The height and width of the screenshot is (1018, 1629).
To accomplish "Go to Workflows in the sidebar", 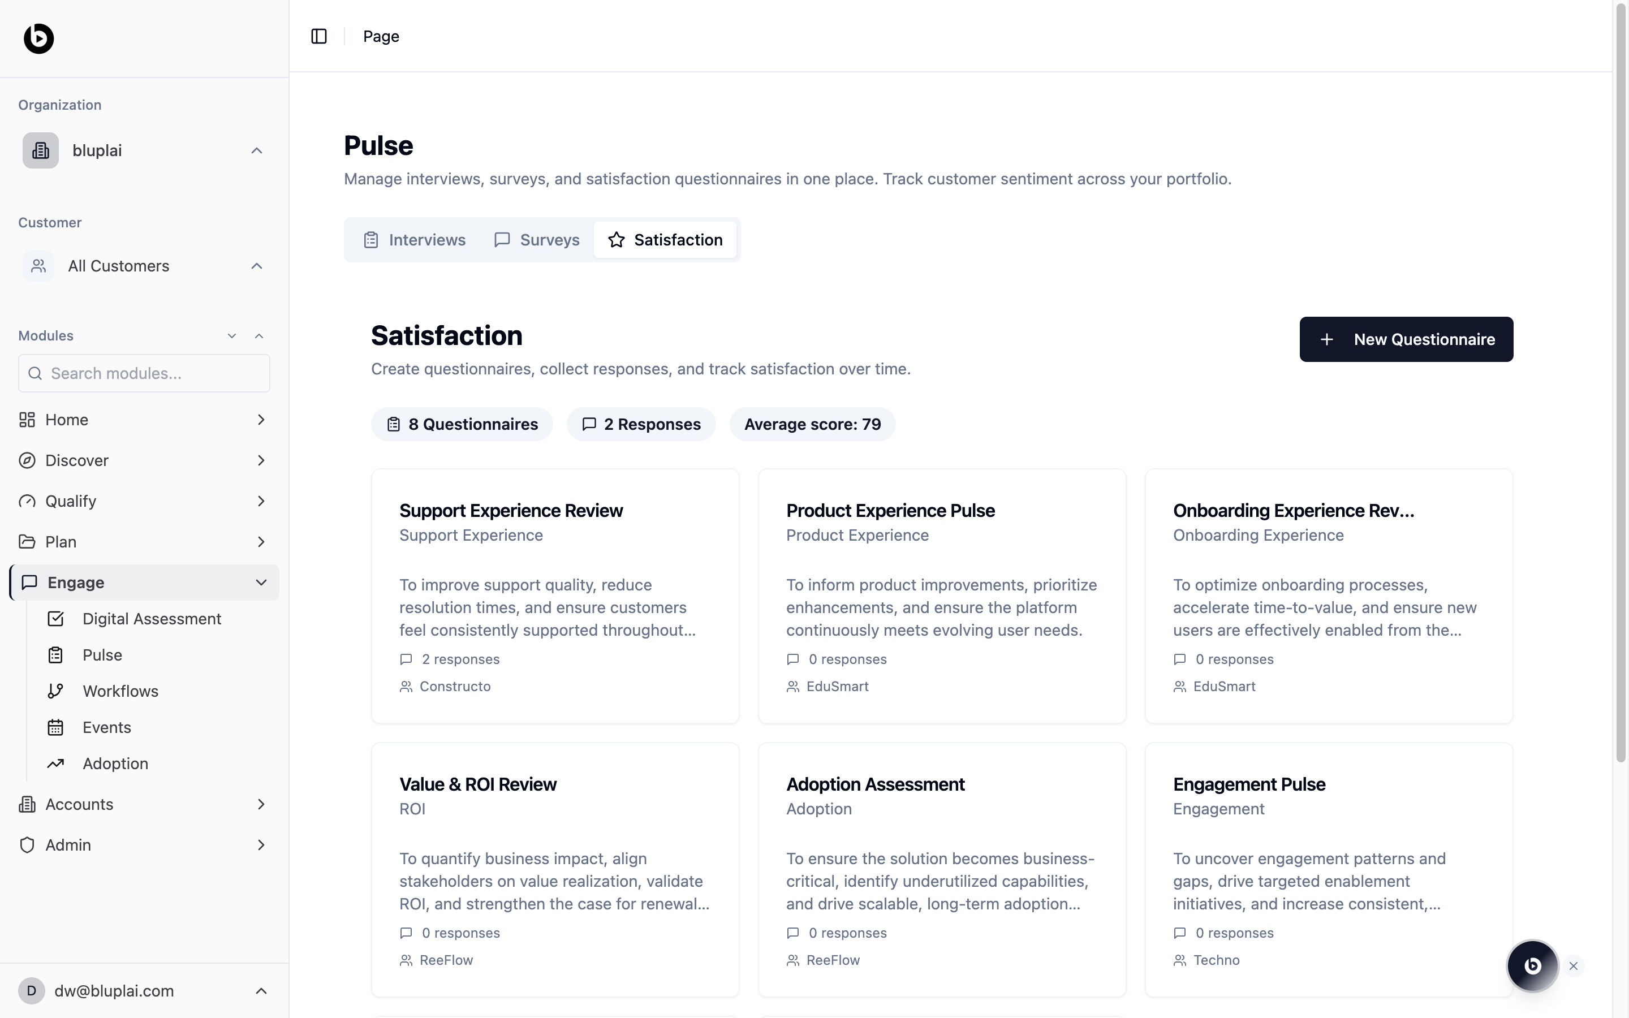I will point(120,691).
